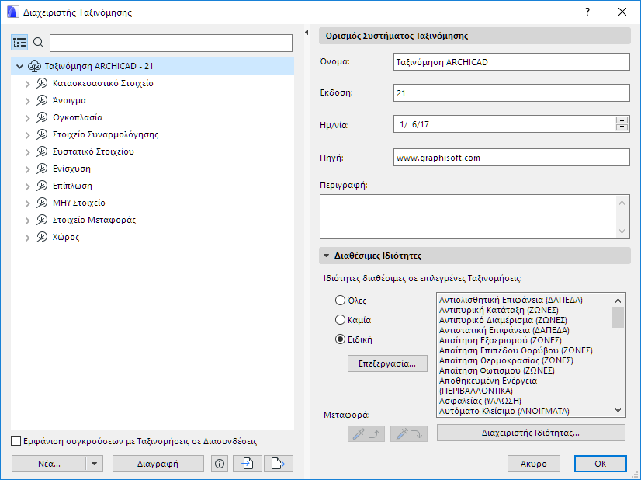Viewport: 641px width, 480px height.
Task: Click the pick up properties eyedropper
Action: pyautogui.click(x=366, y=433)
